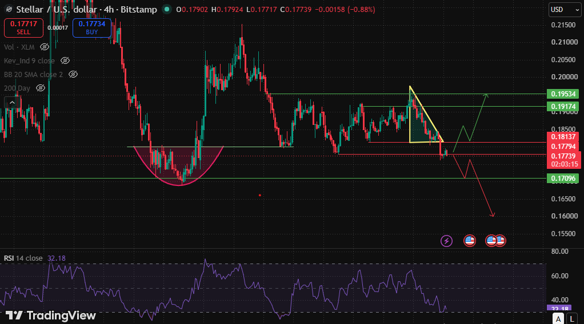
Task: Collapse the indicator legend with chevron
Action: coord(12,102)
